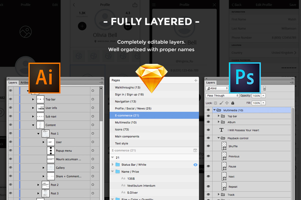Expand the Top bar layer in Illustrator
The height and width of the screenshot is (200, 301).
point(33,99)
